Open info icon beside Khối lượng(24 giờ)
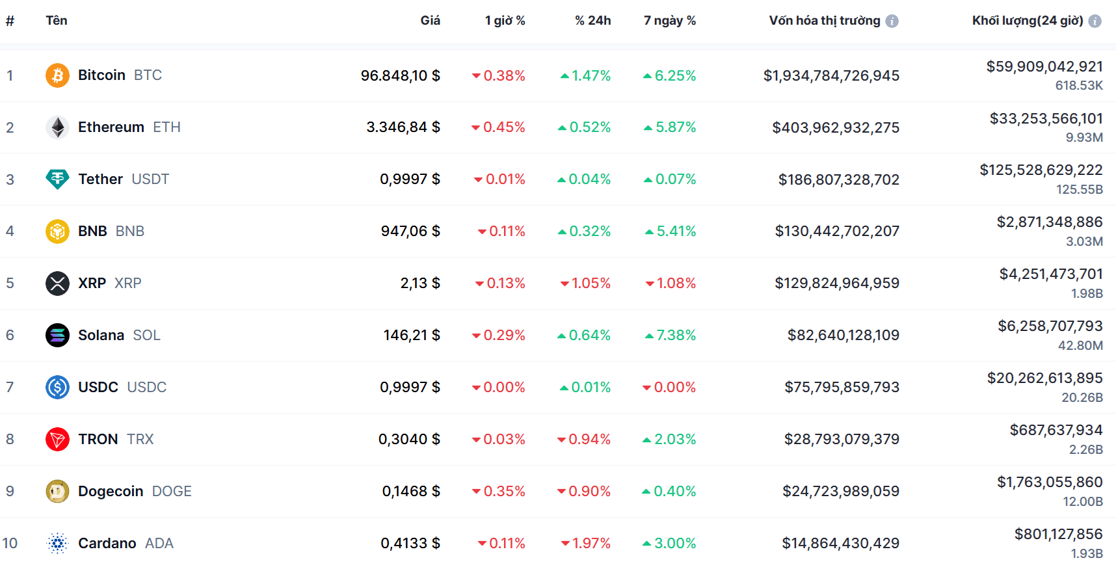This screenshot has width=1116, height=569. coord(1095,21)
